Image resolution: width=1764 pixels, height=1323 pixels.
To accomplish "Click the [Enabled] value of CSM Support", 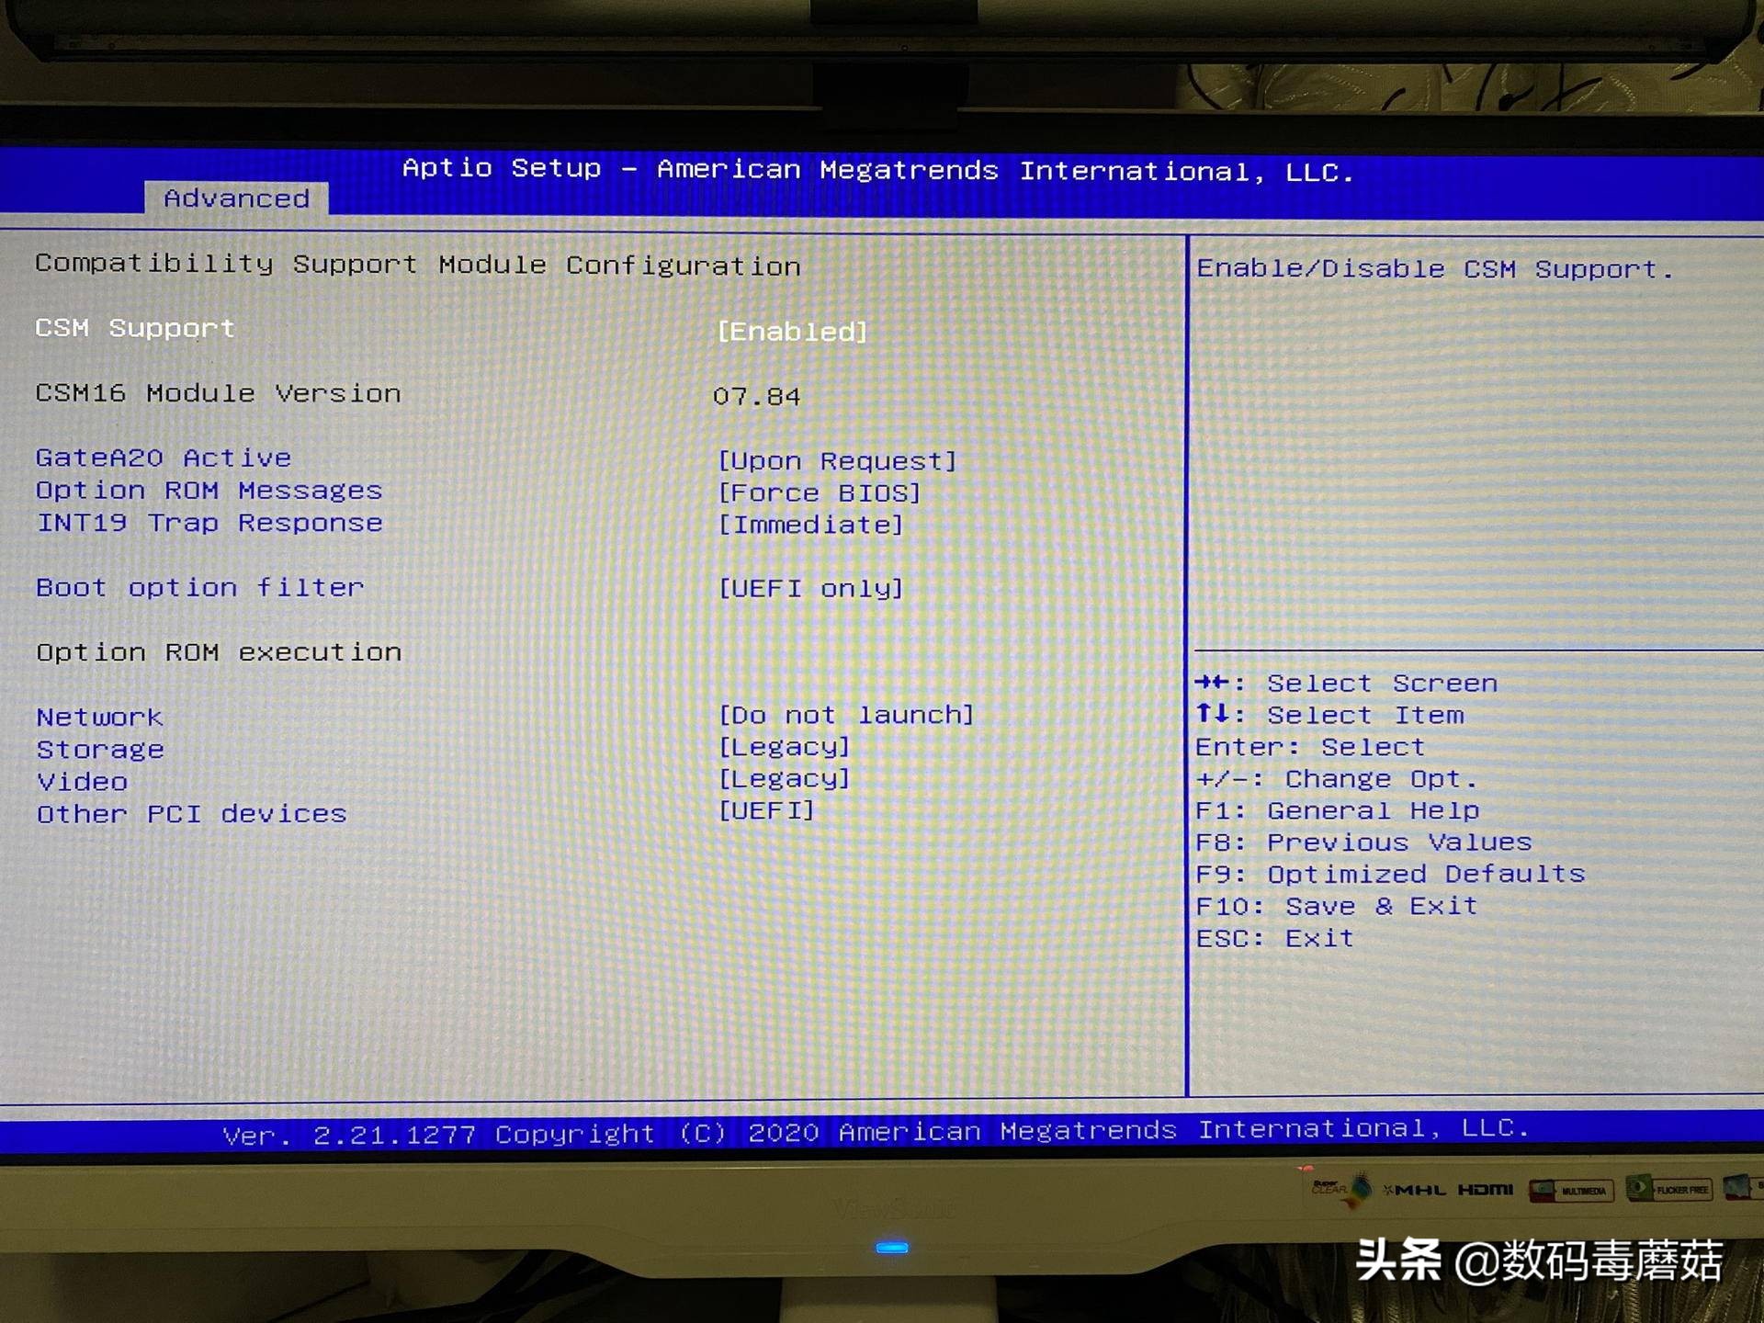I will click(792, 331).
